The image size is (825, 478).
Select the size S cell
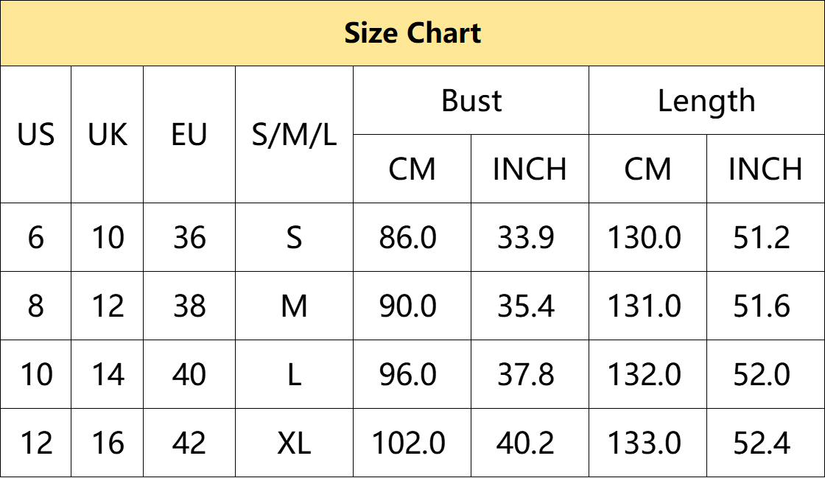294,237
